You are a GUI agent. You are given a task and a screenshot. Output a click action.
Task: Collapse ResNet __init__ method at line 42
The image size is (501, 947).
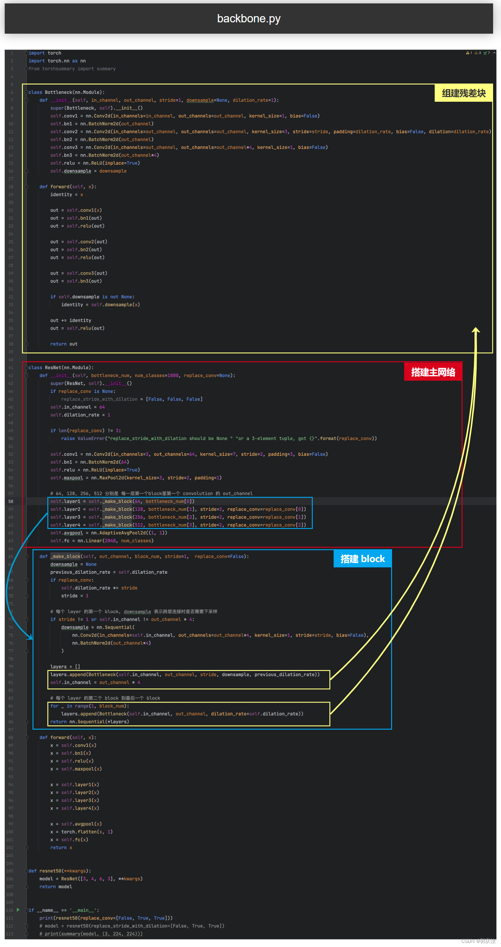tap(26, 375)
